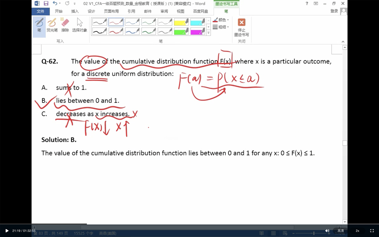The image size is (379, 237).
Task: Pick the thin red pen style
Action: coord(116,22)
